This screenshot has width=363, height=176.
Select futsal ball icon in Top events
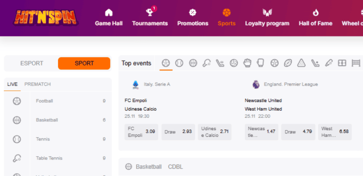click(x=275, y=63)
